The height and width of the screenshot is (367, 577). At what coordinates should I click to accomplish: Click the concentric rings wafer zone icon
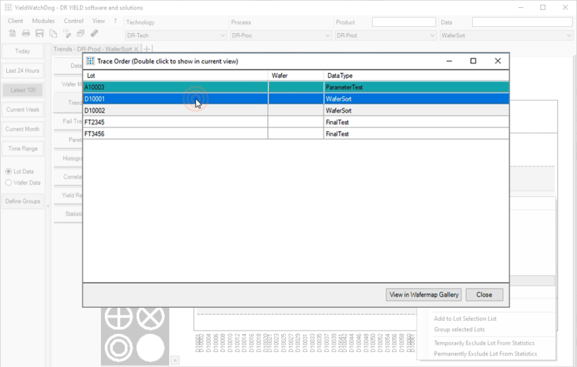coord(118,346)
